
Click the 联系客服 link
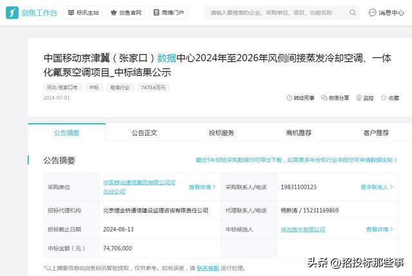tap(208, 268)
